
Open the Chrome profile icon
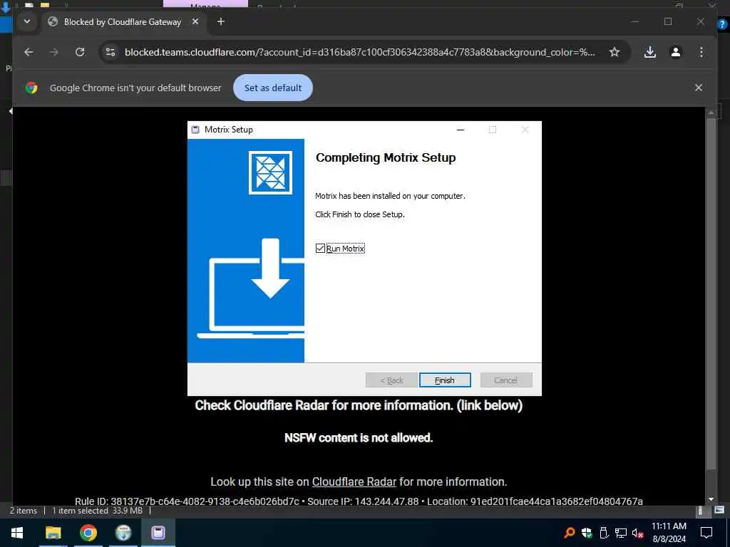point(676,52)
